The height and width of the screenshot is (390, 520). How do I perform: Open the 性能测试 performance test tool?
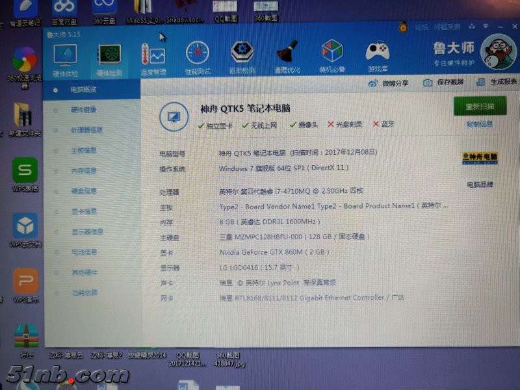pyautogui.click(x=198, y=58)
